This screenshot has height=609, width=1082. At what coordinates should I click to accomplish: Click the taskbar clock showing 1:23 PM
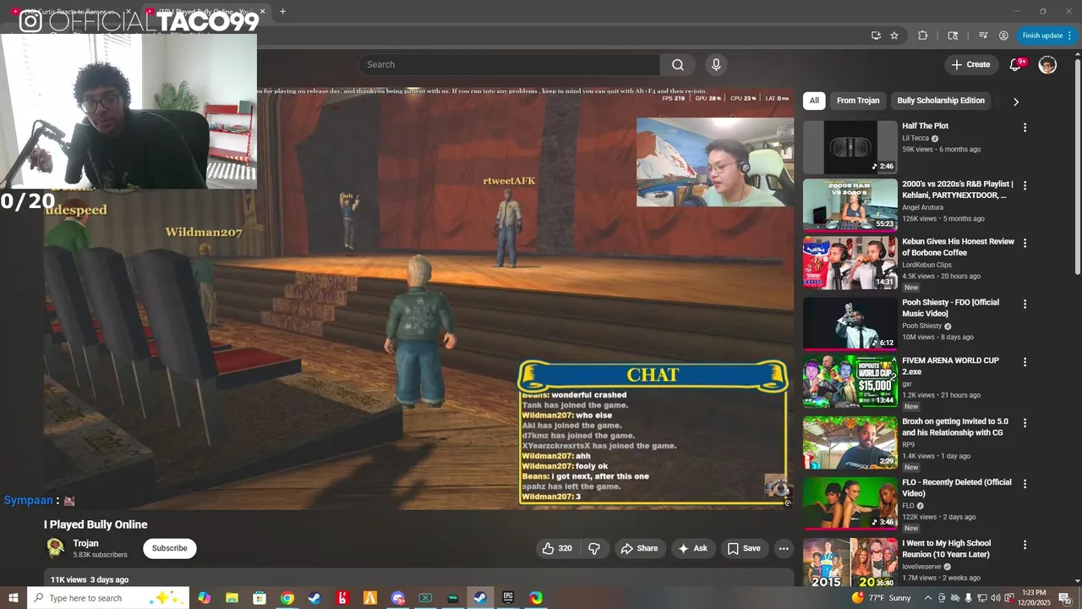(x=1034, y=598)
